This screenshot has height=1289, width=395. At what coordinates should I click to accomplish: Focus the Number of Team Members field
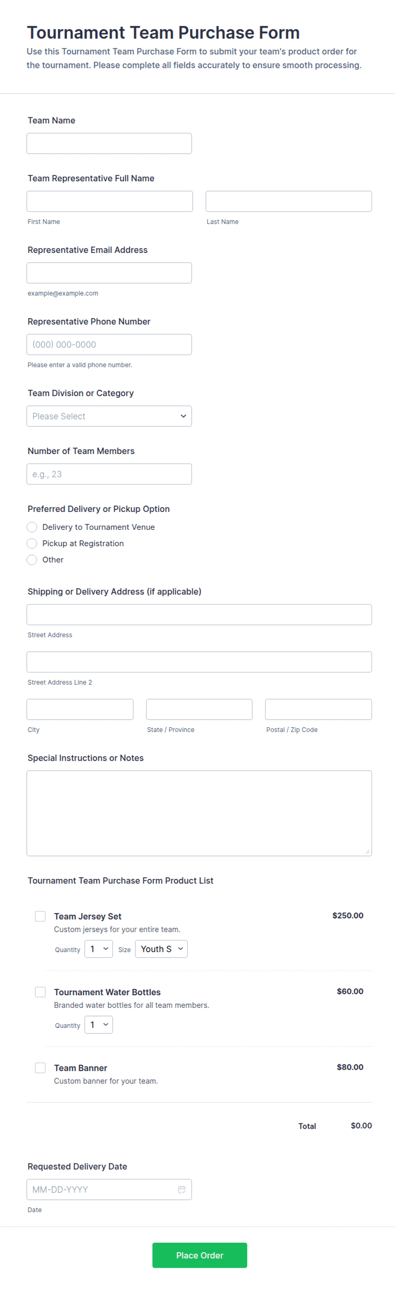click(x=109, y=474)
